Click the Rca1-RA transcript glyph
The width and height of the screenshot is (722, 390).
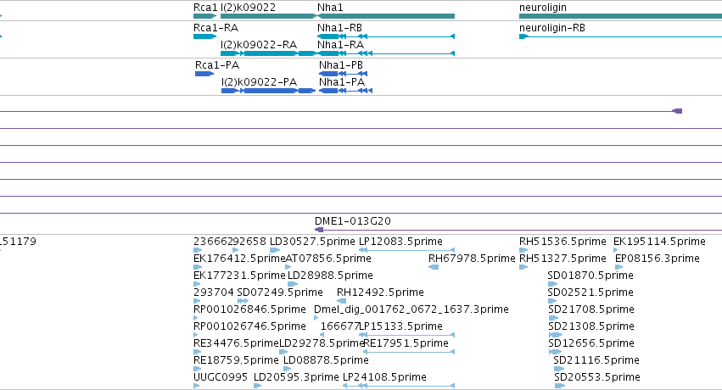pos(205,36)
